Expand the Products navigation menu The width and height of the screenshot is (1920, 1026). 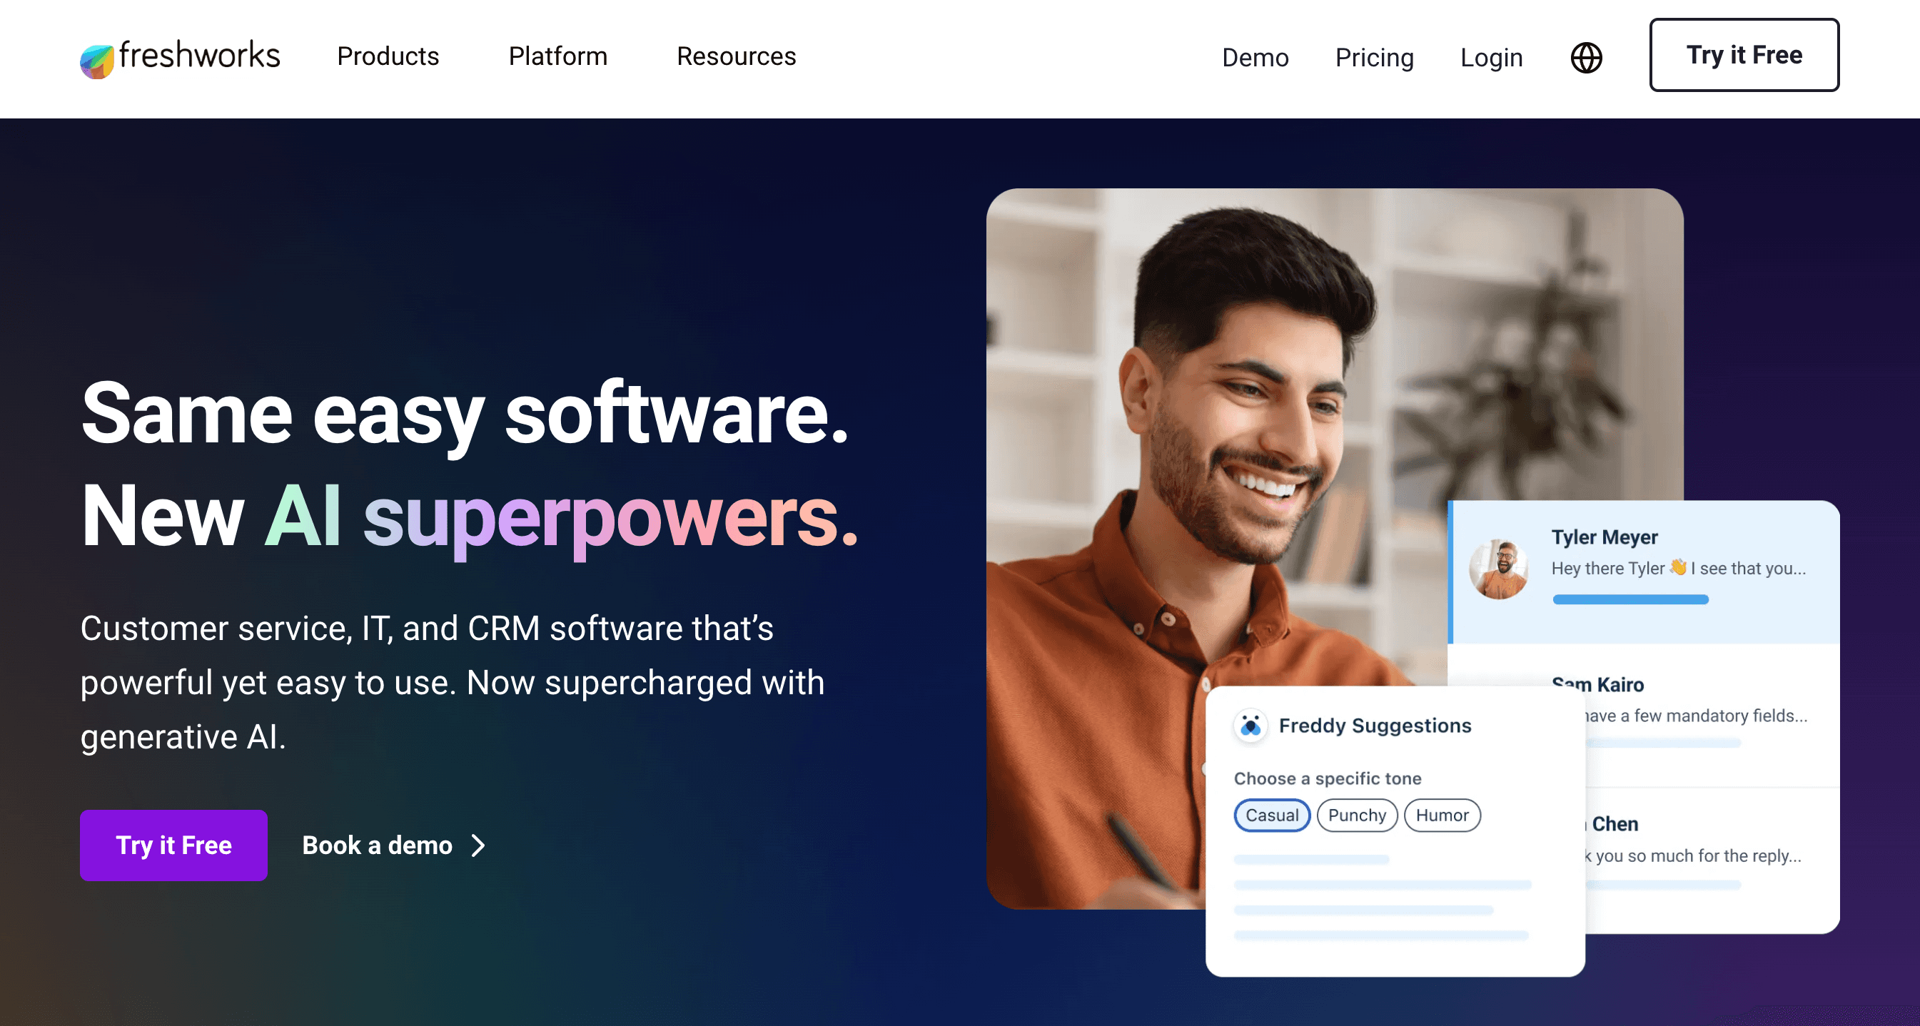pyautogui.click(x=388, y=56)
